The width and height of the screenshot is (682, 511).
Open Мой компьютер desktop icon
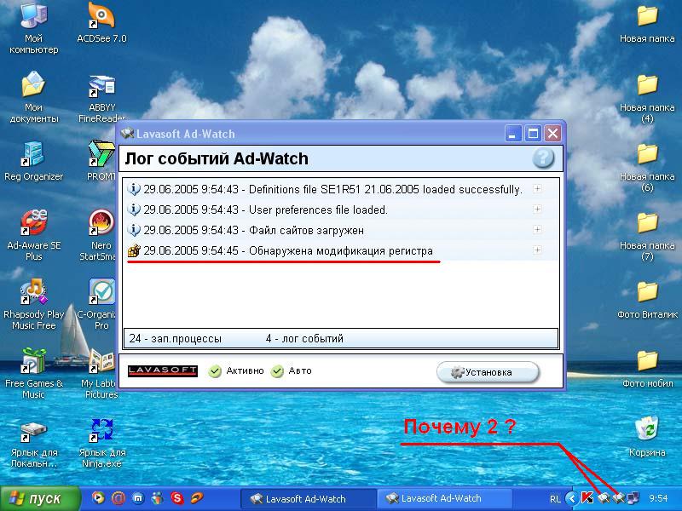coord(33,30)
